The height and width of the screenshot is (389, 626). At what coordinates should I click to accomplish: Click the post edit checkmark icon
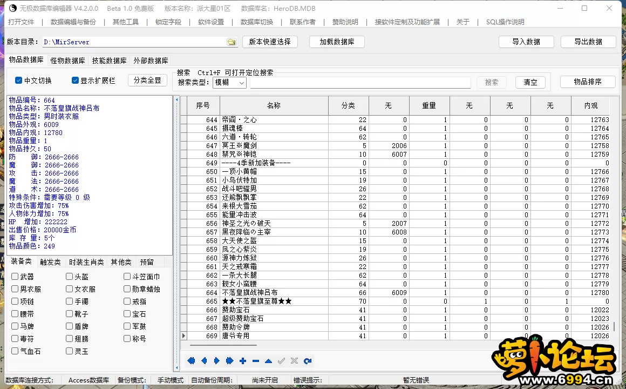point(282,361)
